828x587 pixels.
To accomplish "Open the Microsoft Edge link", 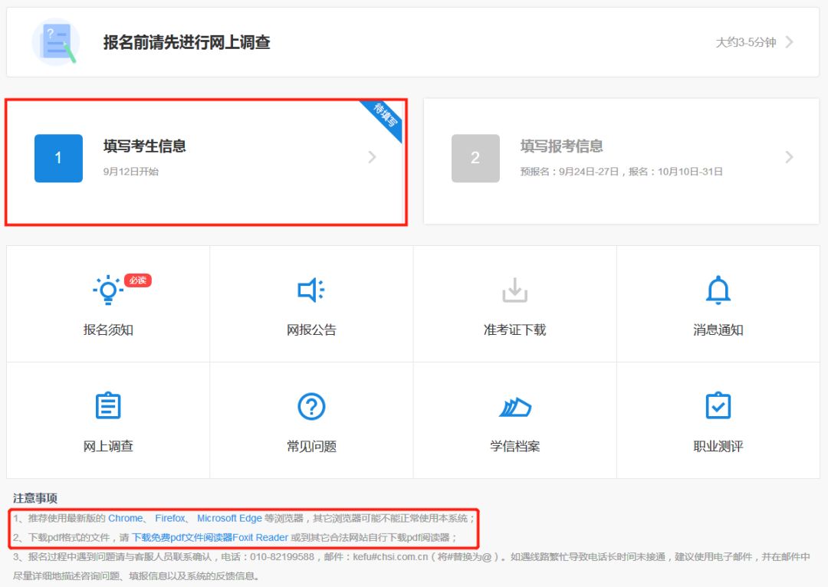I will [229, 519].
